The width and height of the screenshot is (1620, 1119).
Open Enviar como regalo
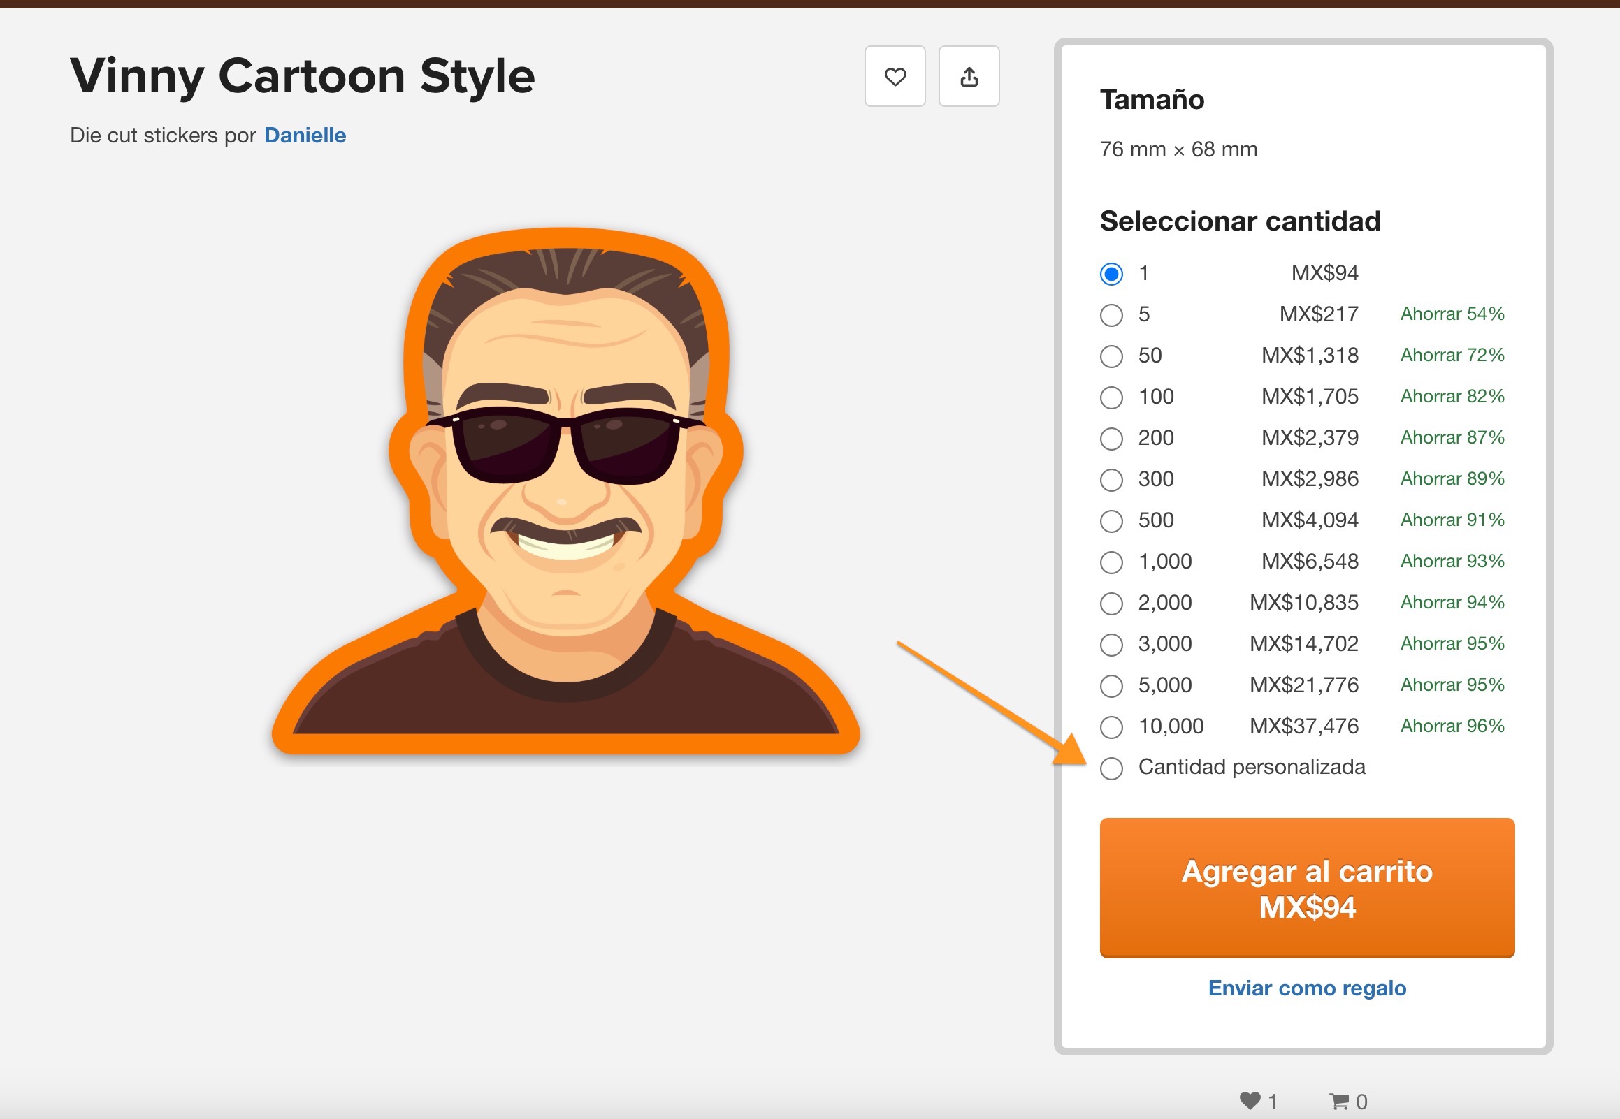(x=1306, y=988)
